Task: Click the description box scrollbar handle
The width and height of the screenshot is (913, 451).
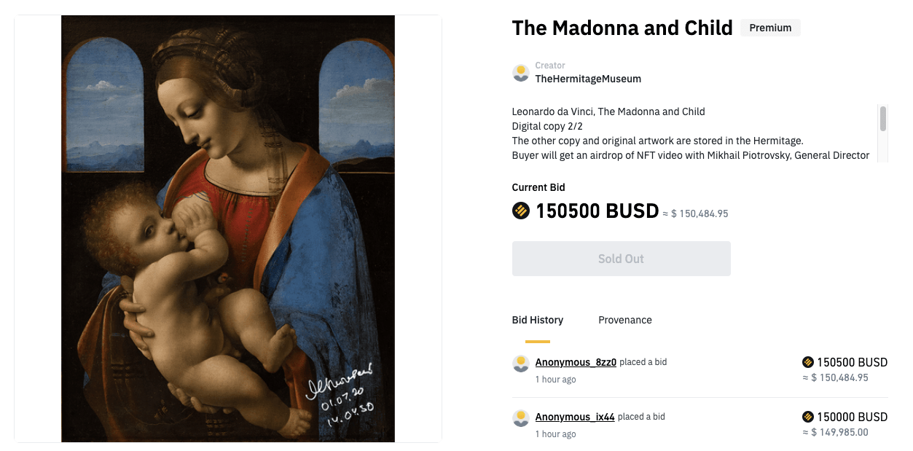Action: (x=883, y=119)
